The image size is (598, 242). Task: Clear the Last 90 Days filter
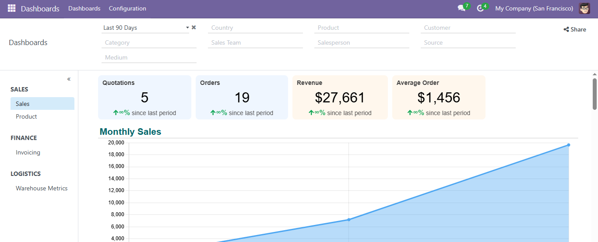[194, 28]
